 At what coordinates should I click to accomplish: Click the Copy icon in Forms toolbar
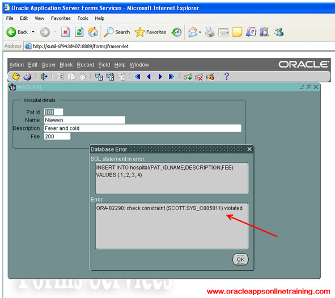(x=71, y=77)
